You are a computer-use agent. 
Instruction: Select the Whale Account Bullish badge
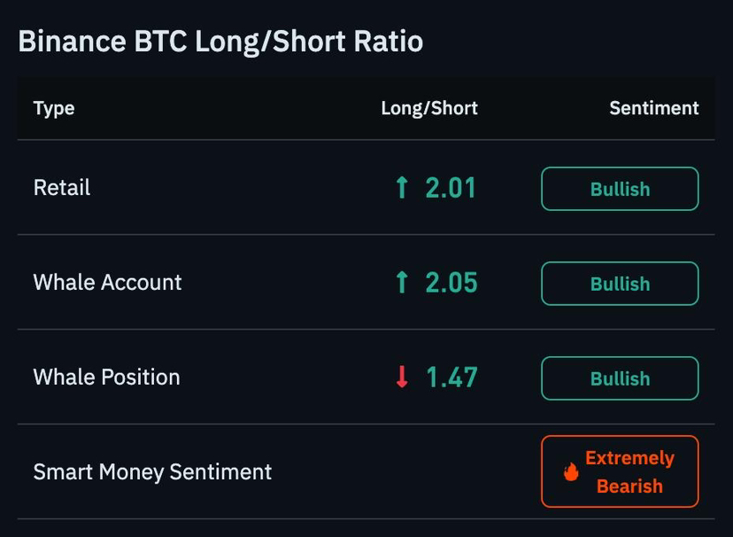(x=620, y=284)
